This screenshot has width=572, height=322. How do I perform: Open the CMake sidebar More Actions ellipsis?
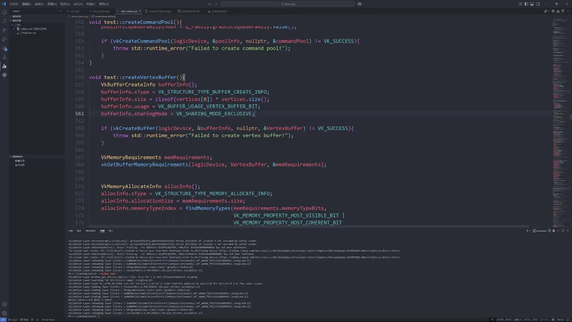click(61, 11)
